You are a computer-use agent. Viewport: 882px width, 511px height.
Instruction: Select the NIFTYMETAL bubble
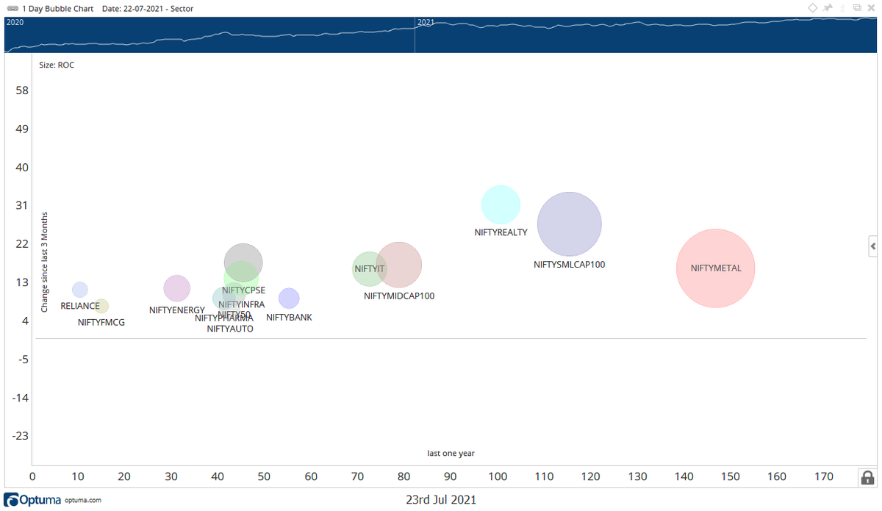click(715, 268)
